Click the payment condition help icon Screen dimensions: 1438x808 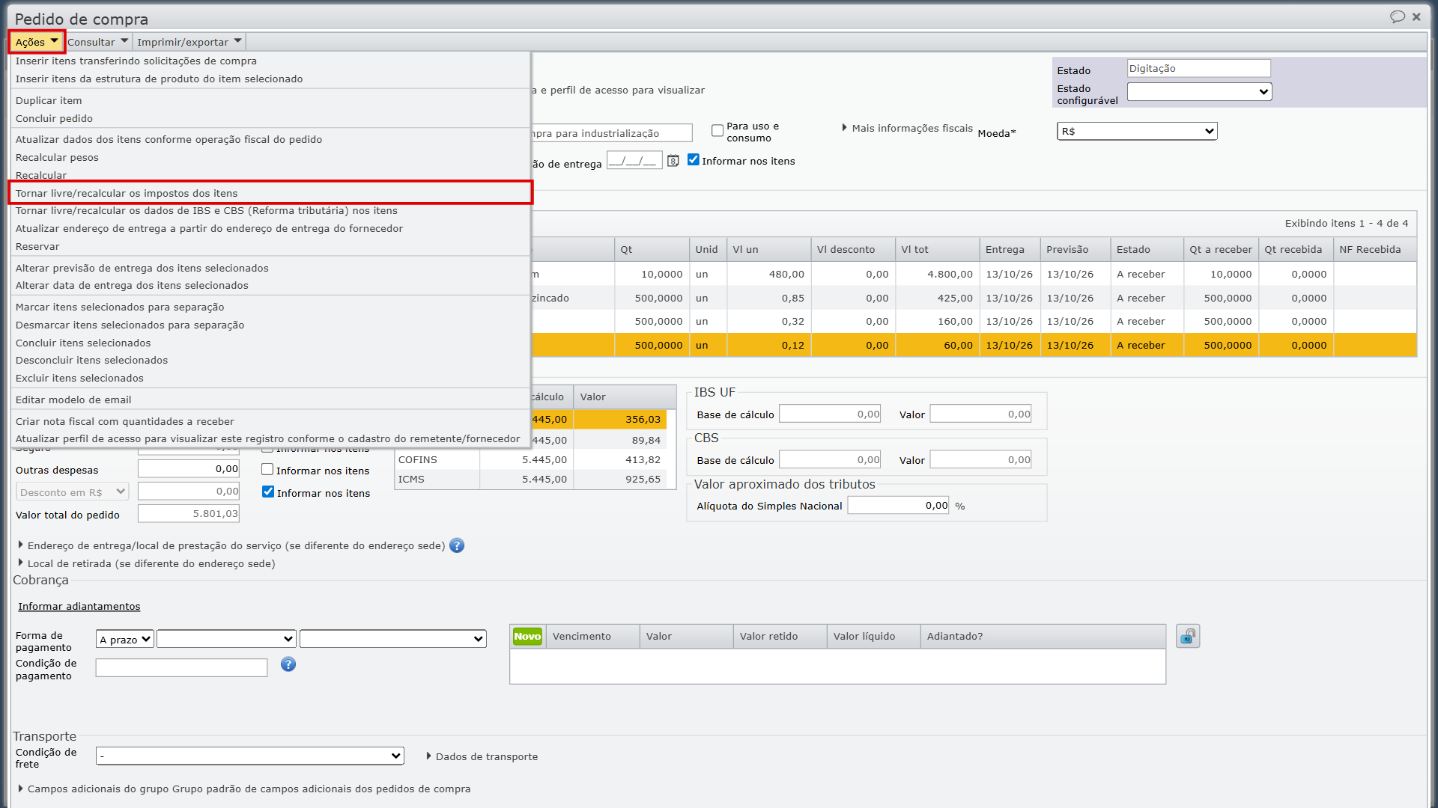pos(288,664)
